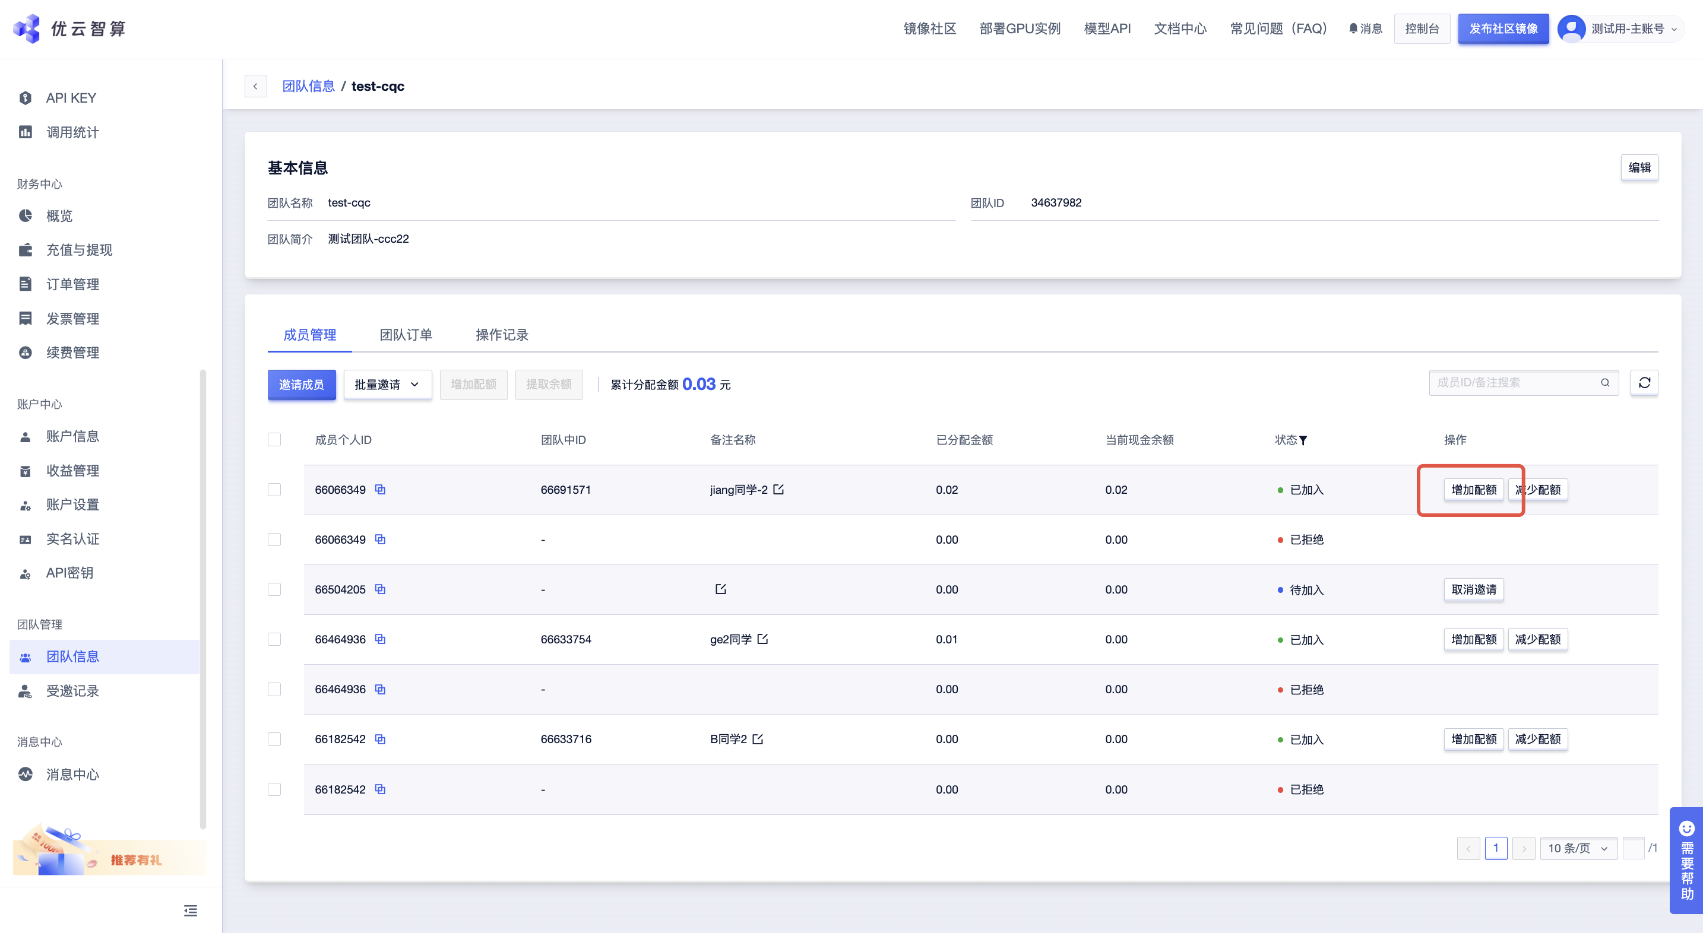Click the 邀请成员 button
This screenshot has width=1703, height=933.
pyautogui.click(x=302, y=385)
